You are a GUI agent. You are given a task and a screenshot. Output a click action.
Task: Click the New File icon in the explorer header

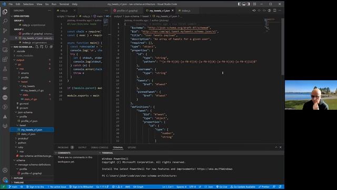(x=37, y=47)
